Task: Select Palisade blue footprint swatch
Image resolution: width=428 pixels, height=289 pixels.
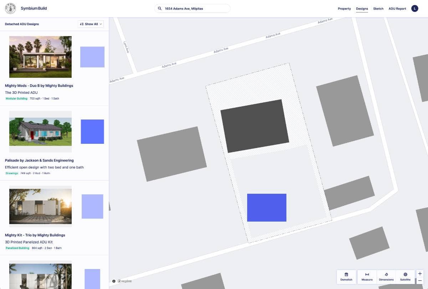Action: coord(92,132)
